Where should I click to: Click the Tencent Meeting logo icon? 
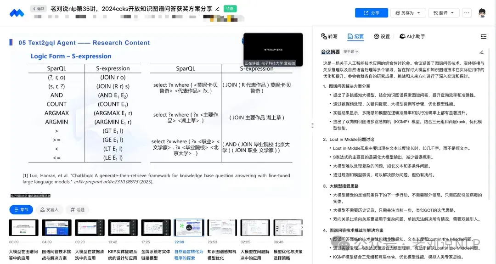click(17, 13)
